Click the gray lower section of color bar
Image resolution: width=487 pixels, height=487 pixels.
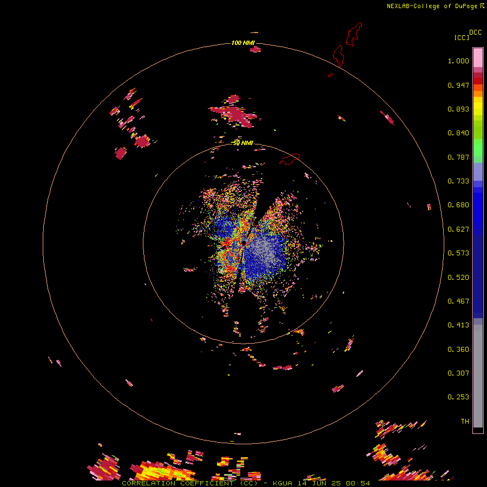click(478, 376)
